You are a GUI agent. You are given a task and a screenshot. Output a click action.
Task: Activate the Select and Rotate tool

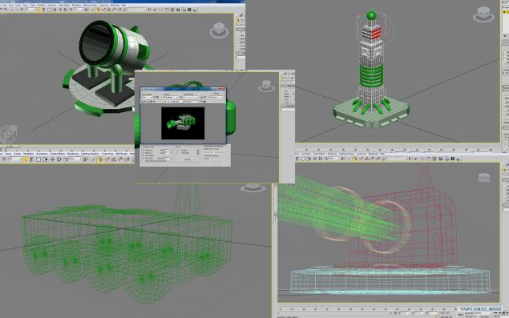(x=59, y=159)
